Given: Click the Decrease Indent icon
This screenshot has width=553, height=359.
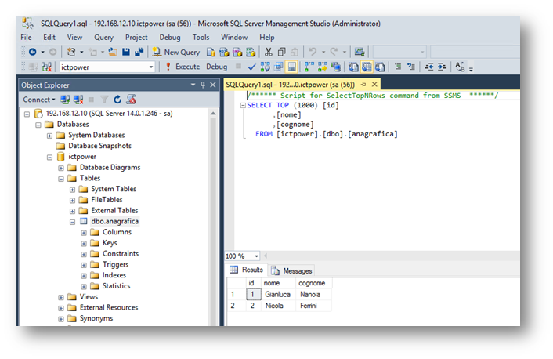Looking at the screenshot, I should (x=429, y=67).
